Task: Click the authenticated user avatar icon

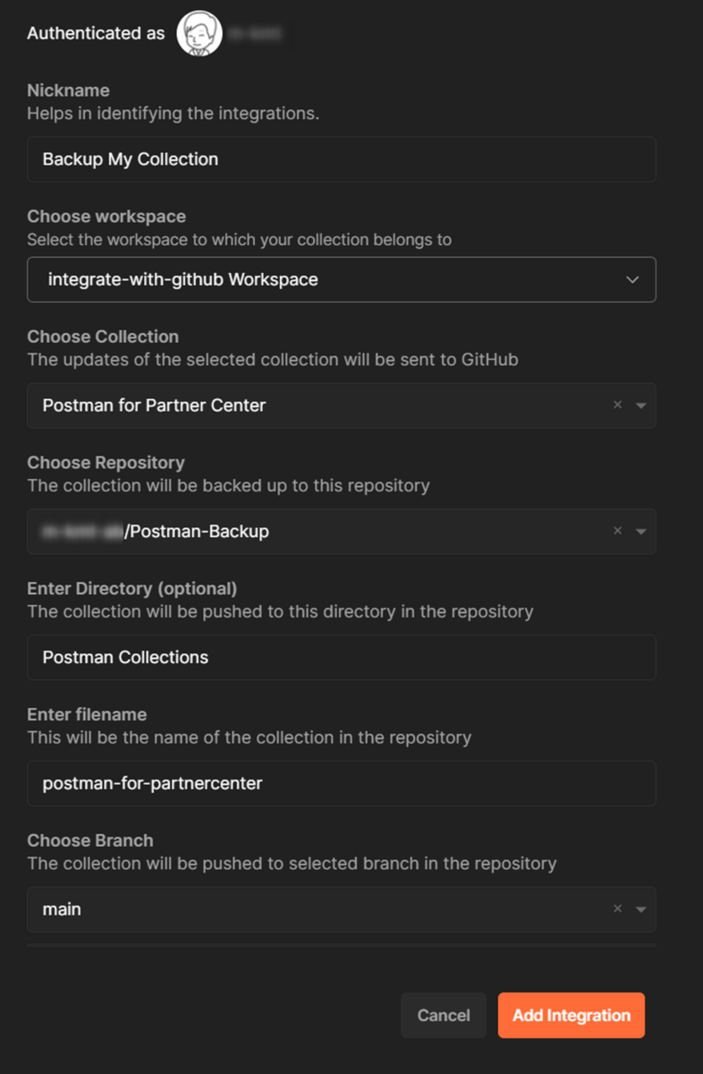Action: tap(199, 34)
